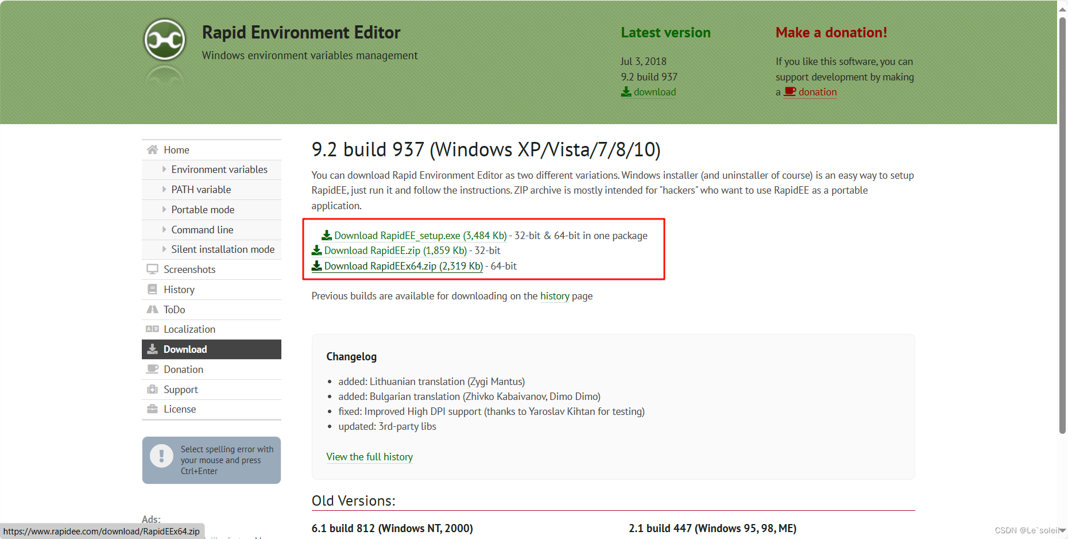The image size is (1068, 539).
Task: Click arrow beside Silent installation mode
Action: point(164,249)
